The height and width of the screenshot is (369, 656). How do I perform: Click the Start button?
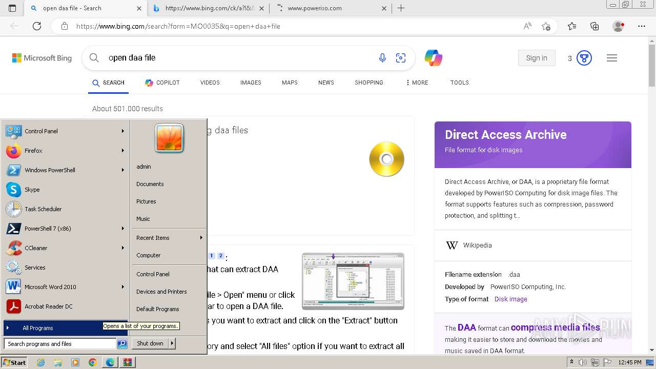tap(14, 362)
